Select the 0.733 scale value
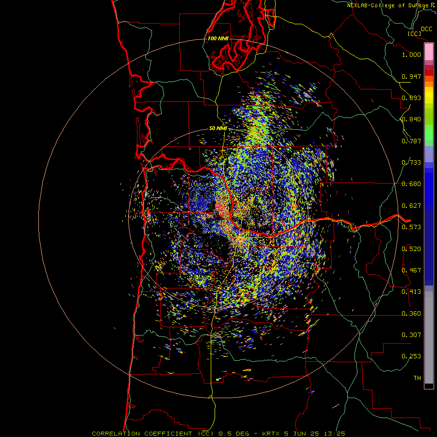The image size is (437, 437). coord(411,163)
